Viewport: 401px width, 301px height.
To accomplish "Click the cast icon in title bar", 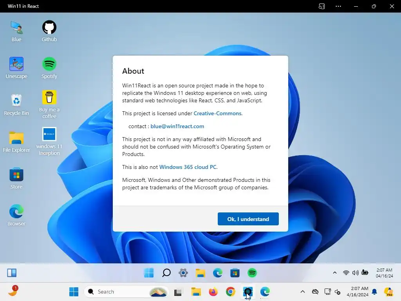I will [322, 6].
